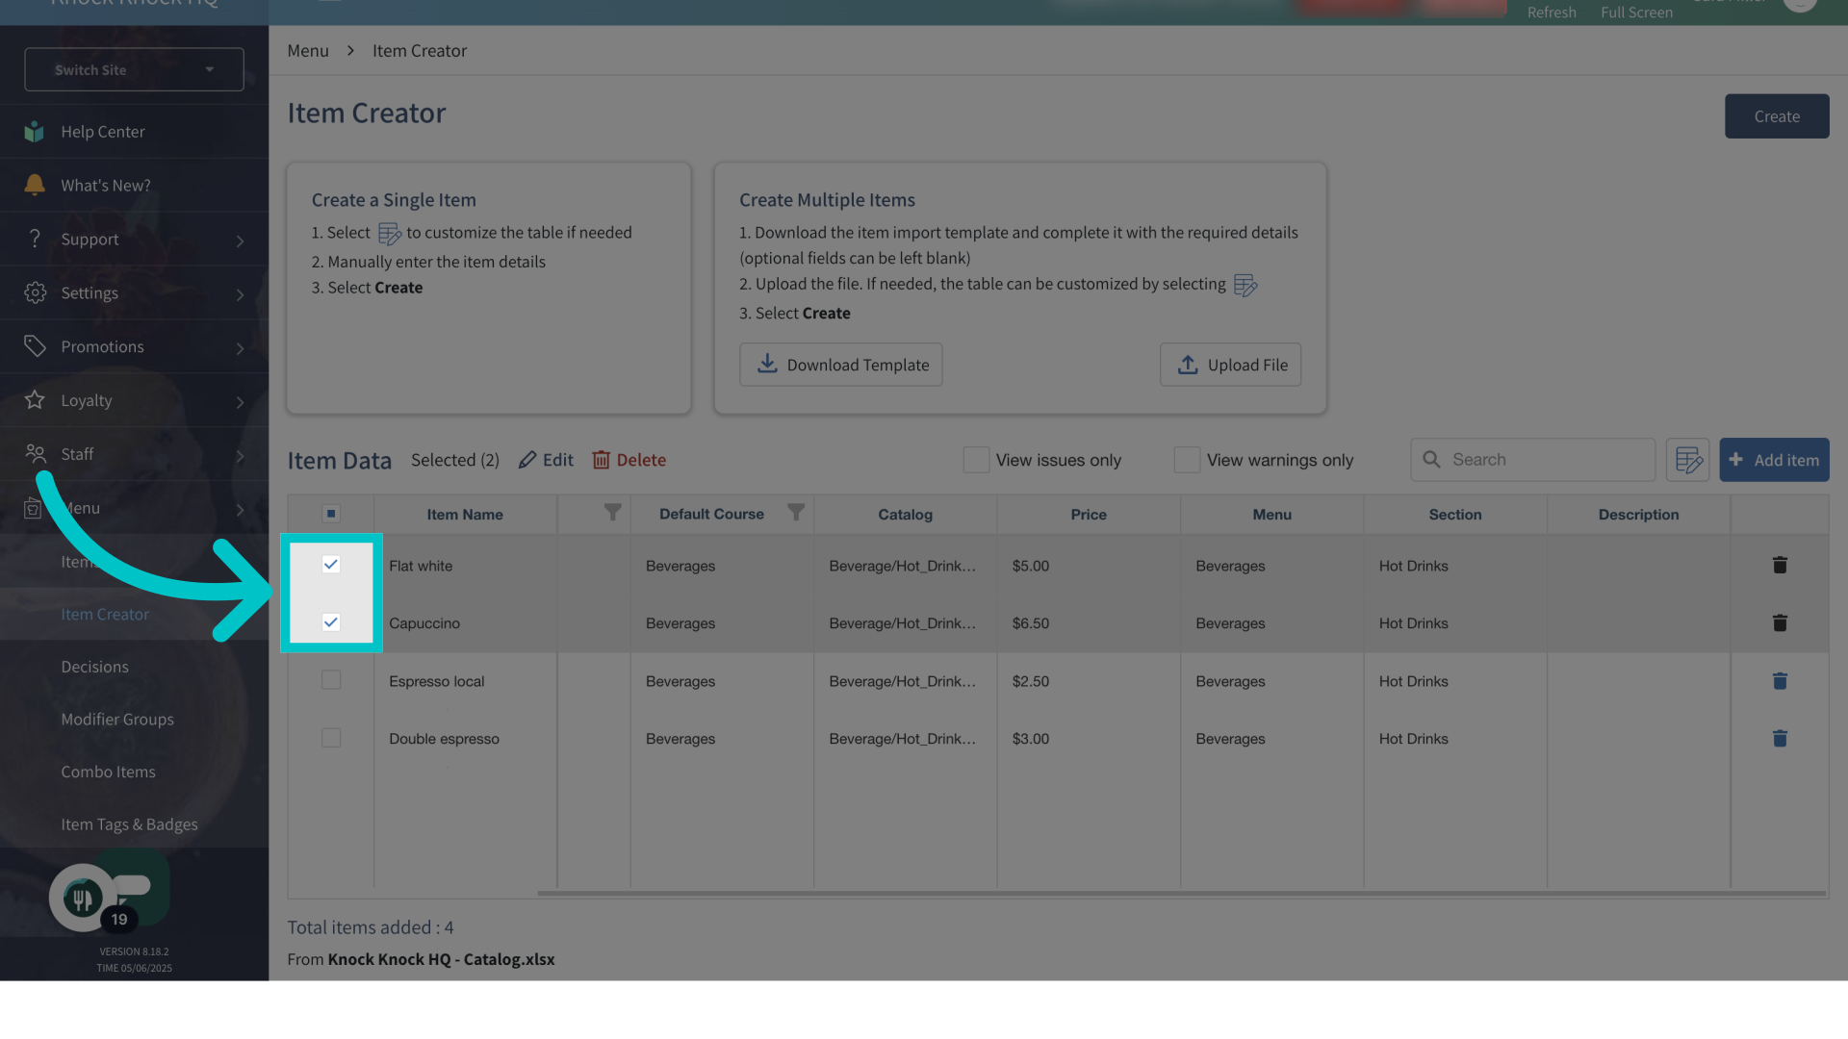The height and width of the screenshot is (1039, 1848).
Task: Go to Combo Items sidebar entry
Action: point(108,772)
